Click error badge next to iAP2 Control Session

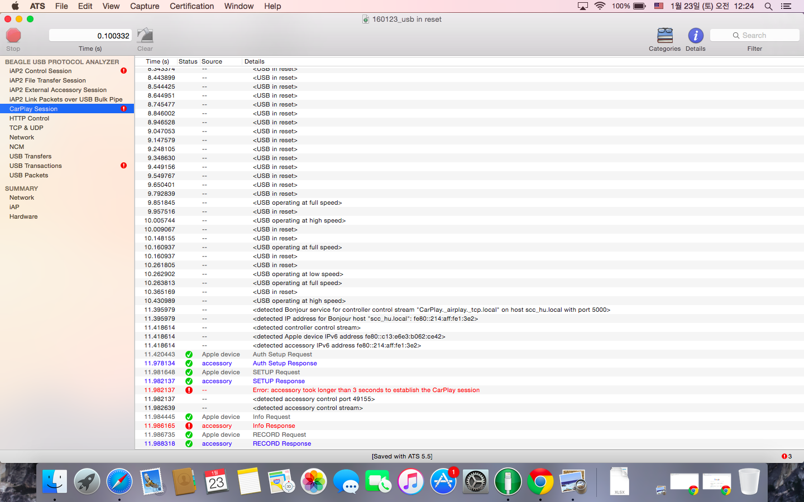click(123, 71)
